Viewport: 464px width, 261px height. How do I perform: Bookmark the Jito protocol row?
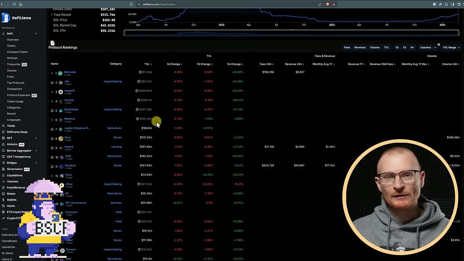pyautogui.click(x=52, y=83)
